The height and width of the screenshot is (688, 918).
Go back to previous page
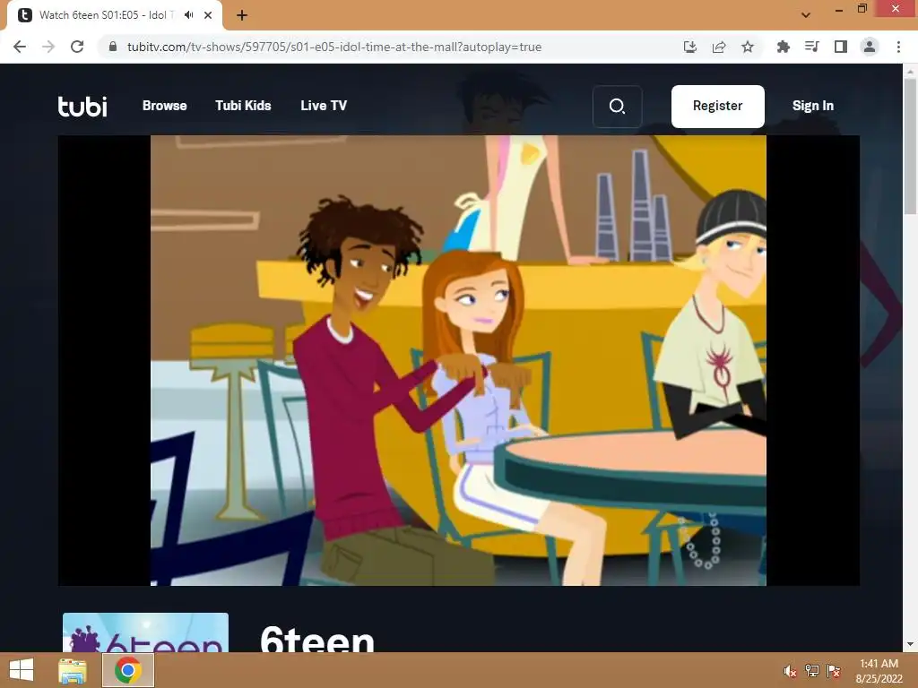(x=20, y=47)
